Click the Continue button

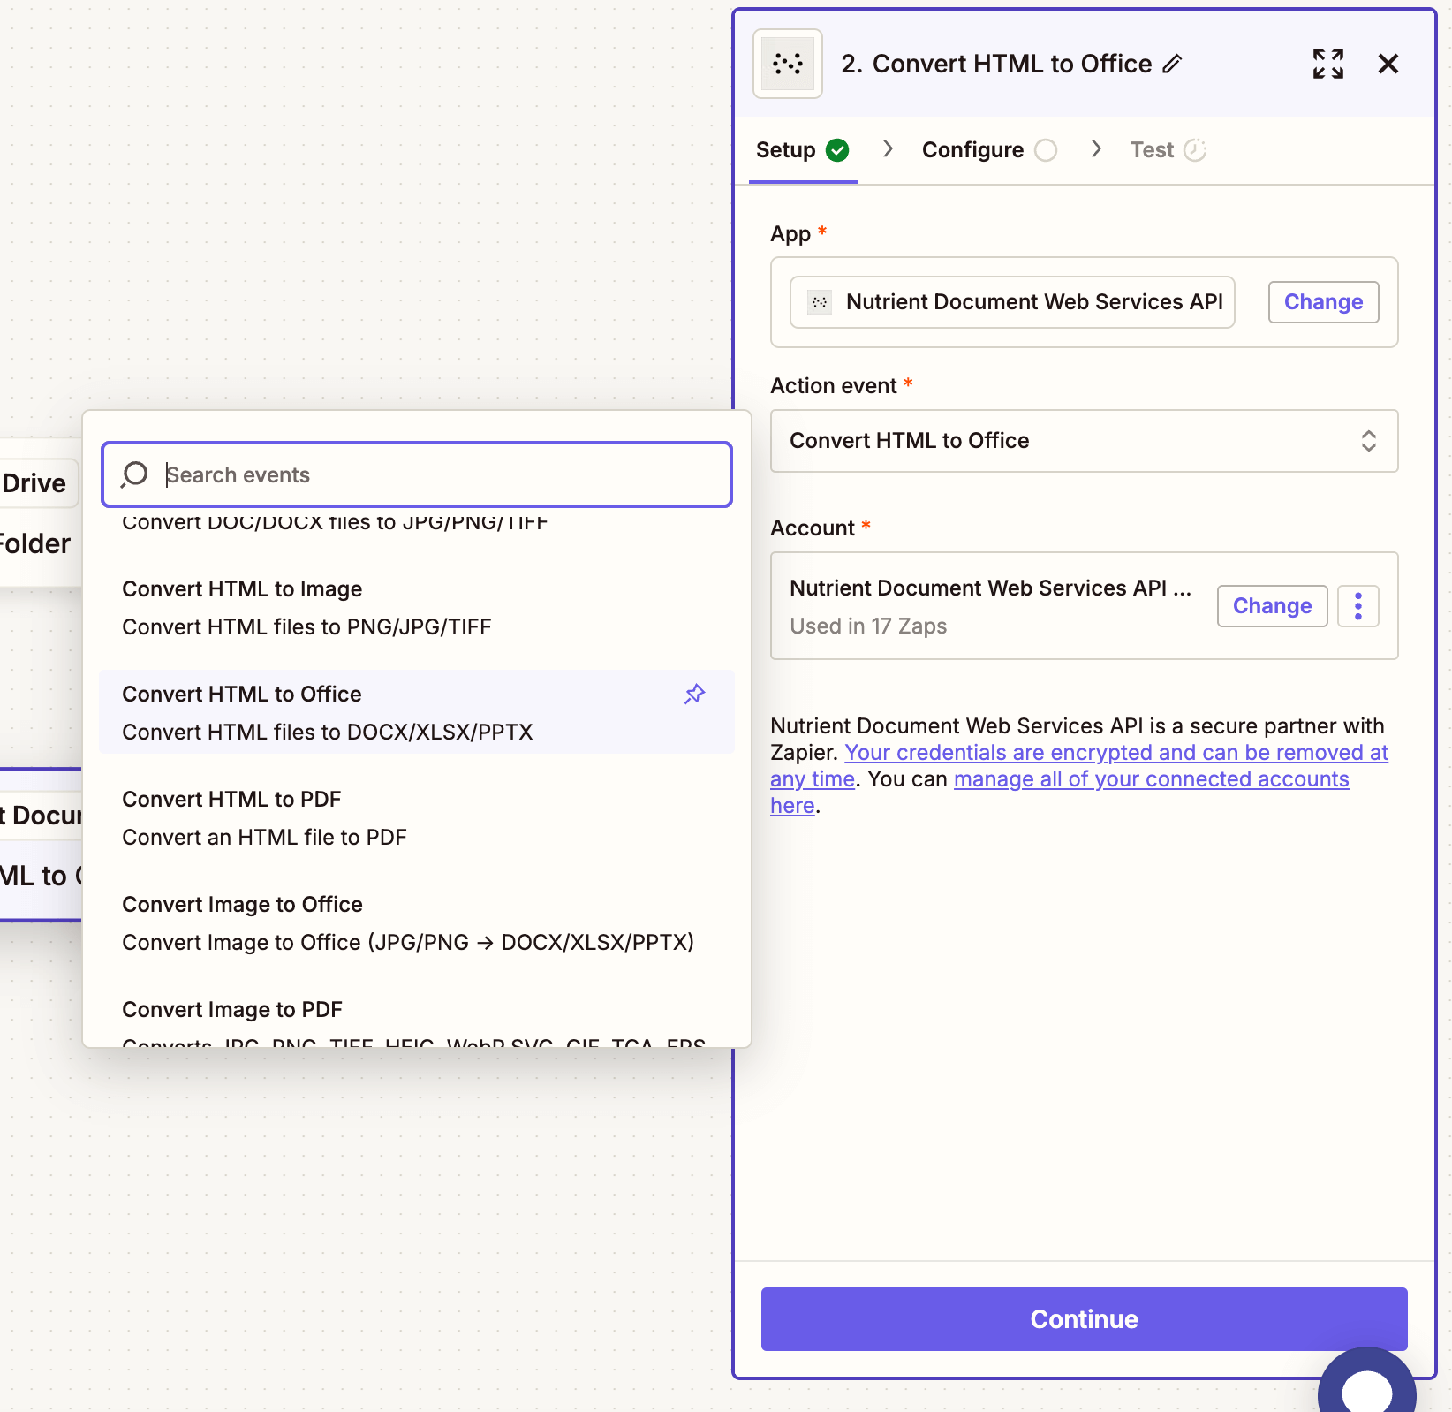(1084, 1319)
